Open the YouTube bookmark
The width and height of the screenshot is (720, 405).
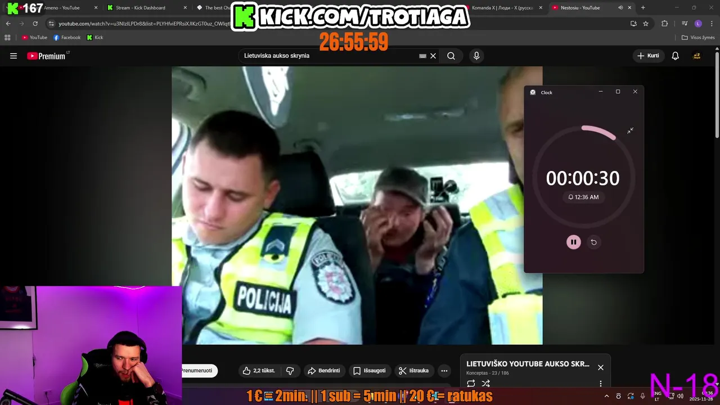pos(34,38)
